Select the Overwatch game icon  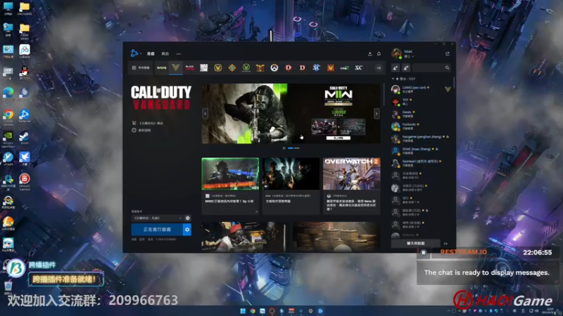(274, 67)
